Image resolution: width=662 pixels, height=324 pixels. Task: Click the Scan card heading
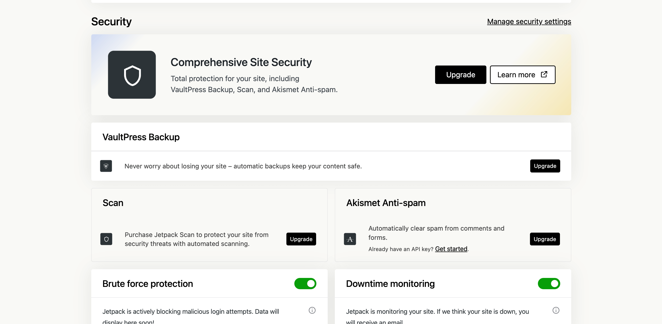pos(113,203)
